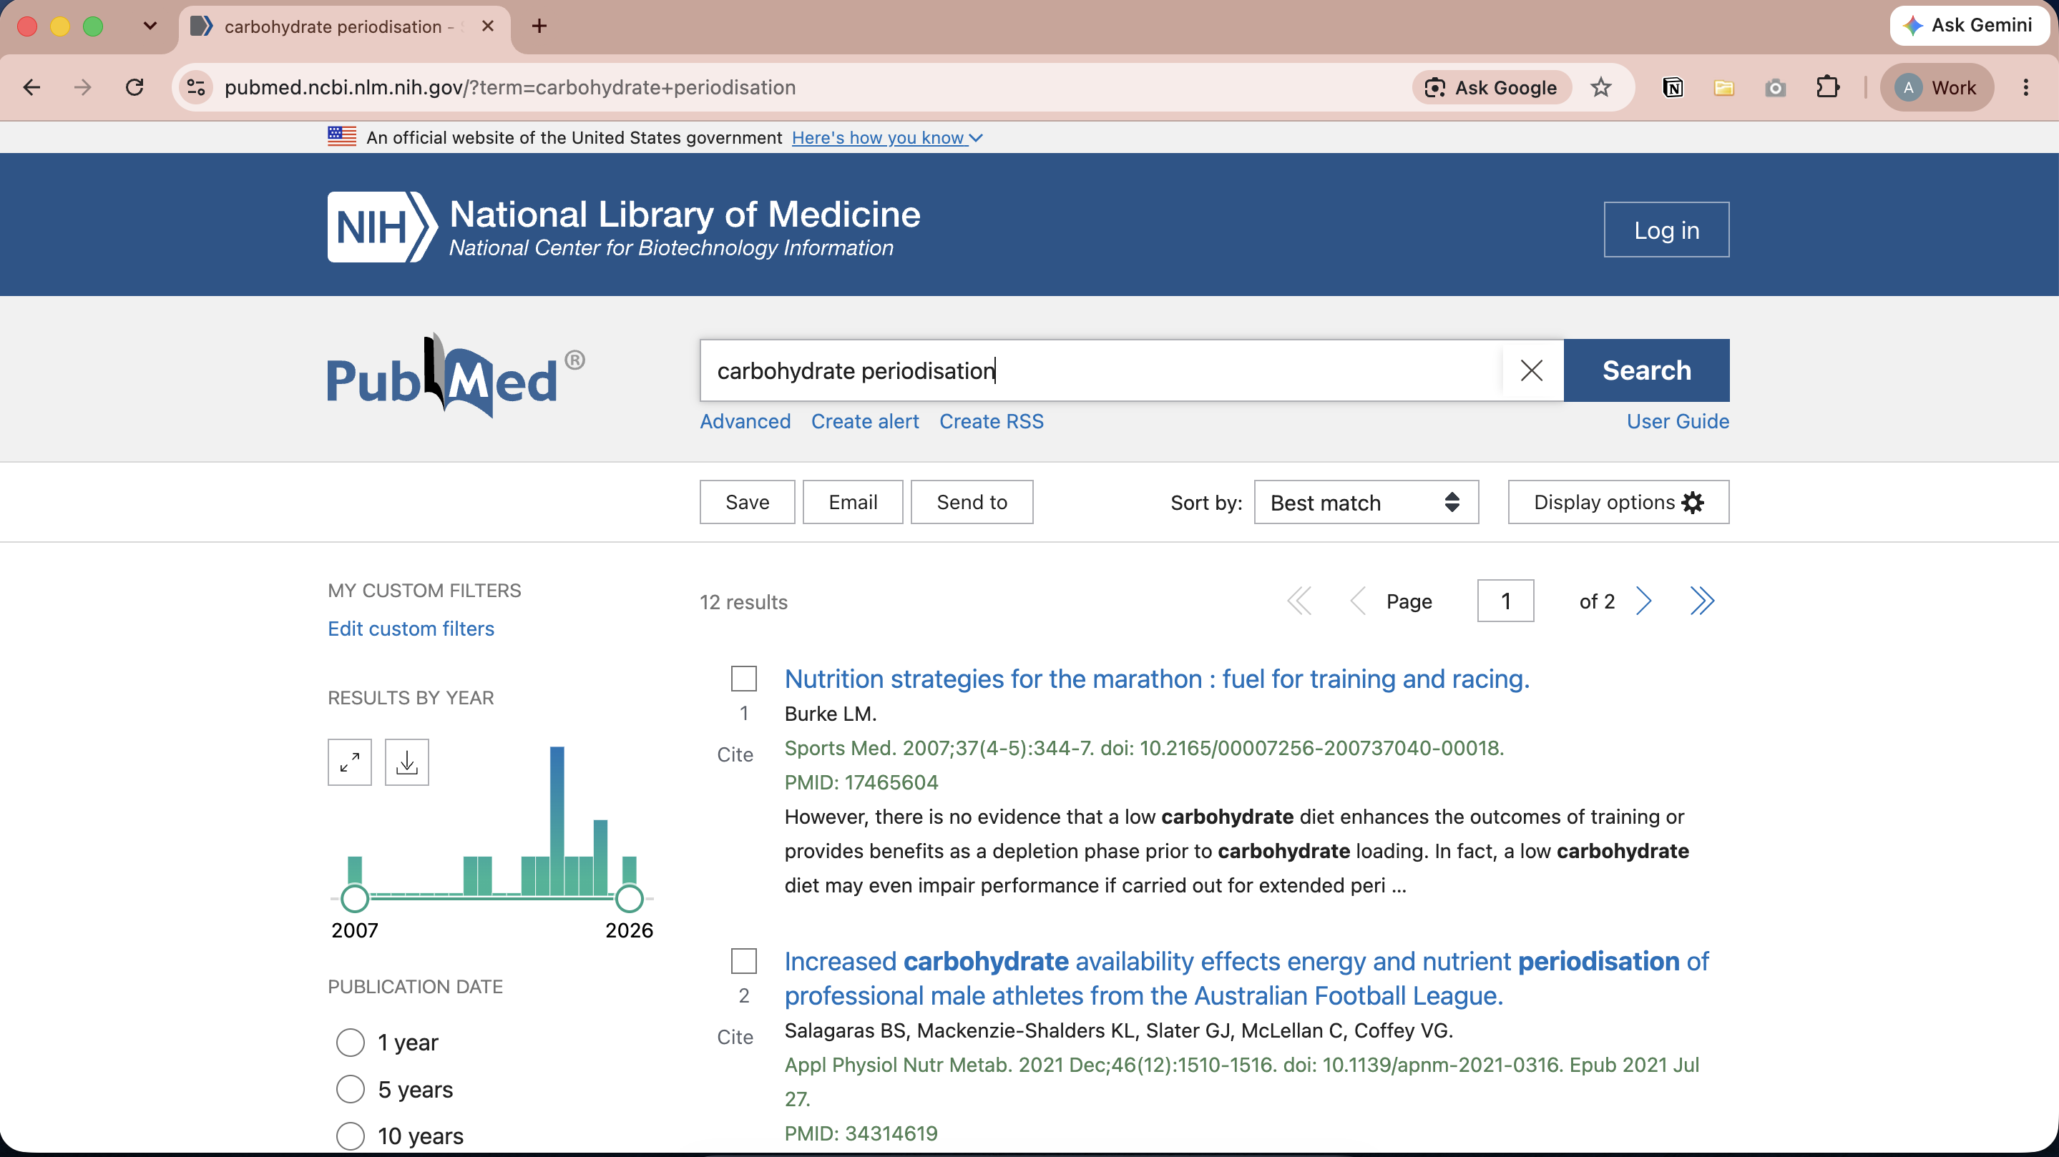Click Ask Gemini button
The height and width of the screenshot is (1157, 2059).
tap(1970, 26)
